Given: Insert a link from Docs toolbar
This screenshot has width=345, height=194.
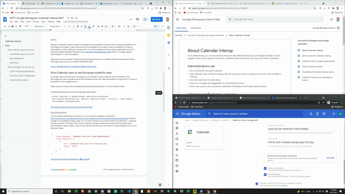Looking at the screenshot, I should click(x=98, y=26).
